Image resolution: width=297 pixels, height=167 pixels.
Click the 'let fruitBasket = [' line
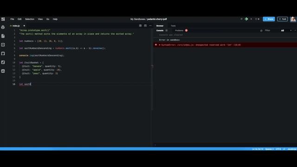click(x=31, y=63)
